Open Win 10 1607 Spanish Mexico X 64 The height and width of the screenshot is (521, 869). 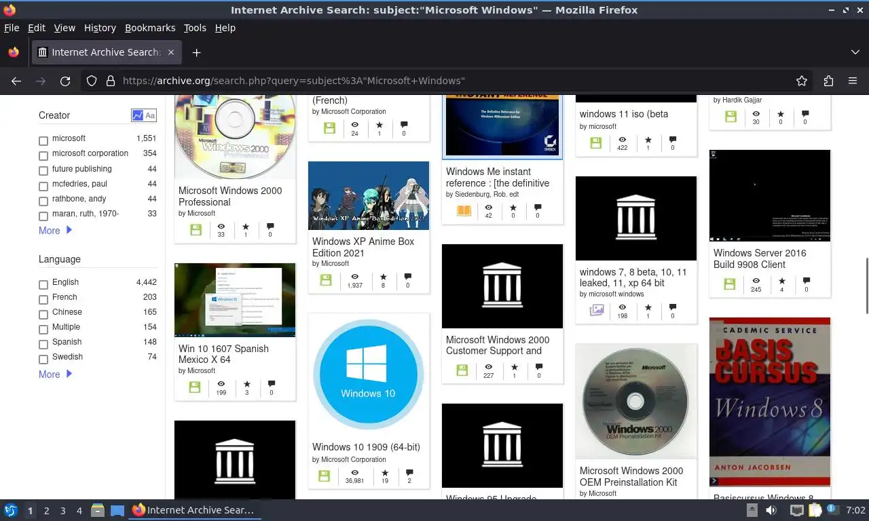coord(223,354)
